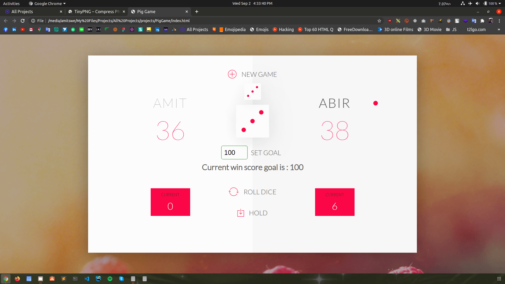
Task: Bookmark this page with the star icon
Action: [379, 21]
